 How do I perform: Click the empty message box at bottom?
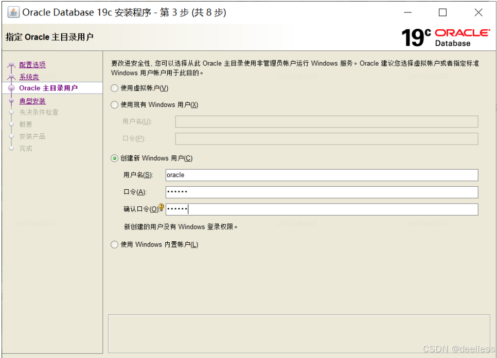(299, 334)
